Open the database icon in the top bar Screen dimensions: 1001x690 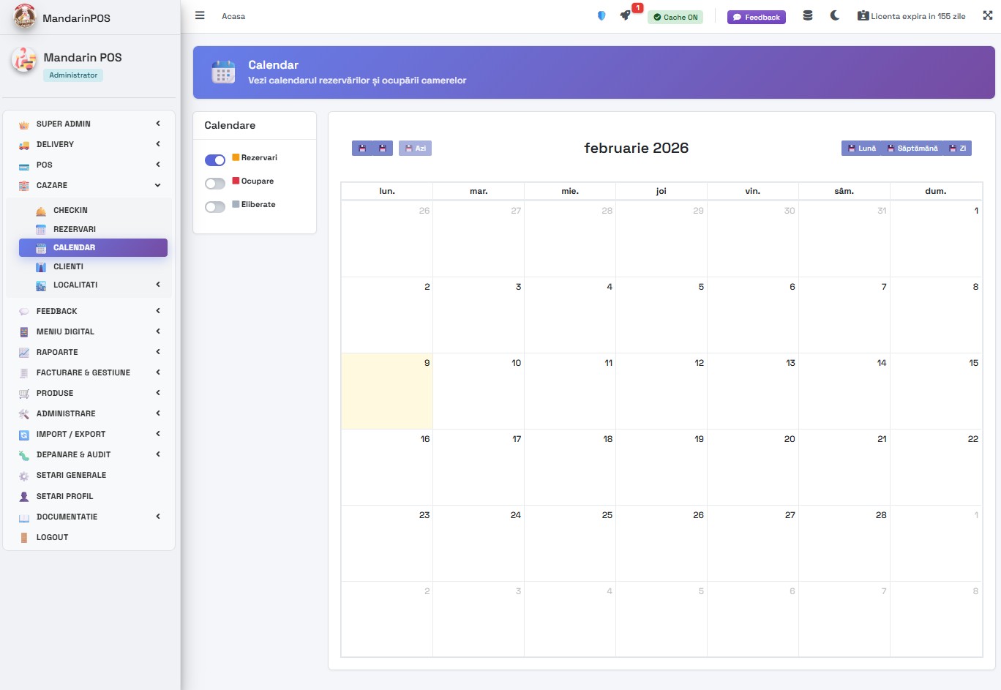[808, 15]
